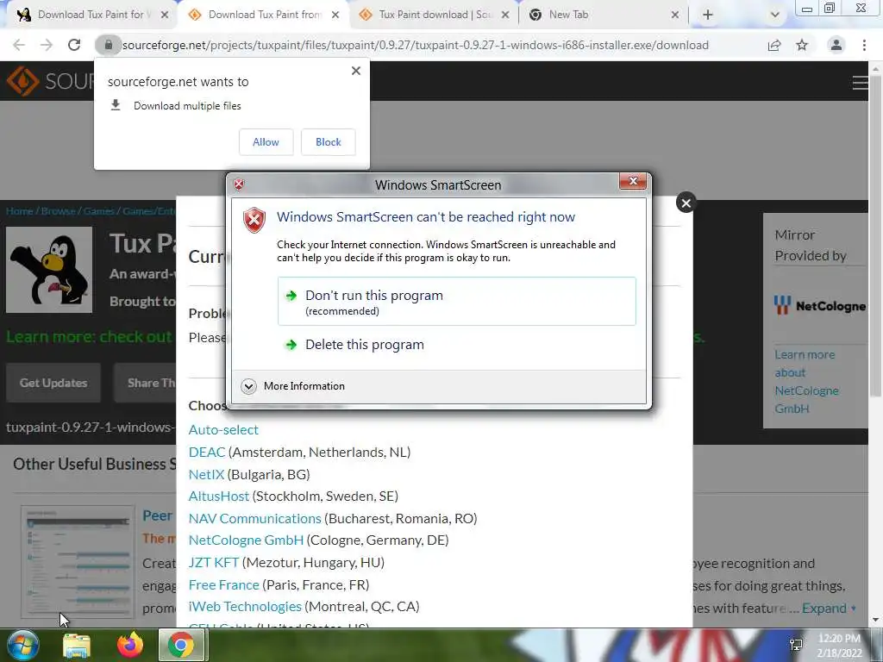This screenshot has height=662, width=883.
Task: Close the New Tab tab
Action: [675, 15]
